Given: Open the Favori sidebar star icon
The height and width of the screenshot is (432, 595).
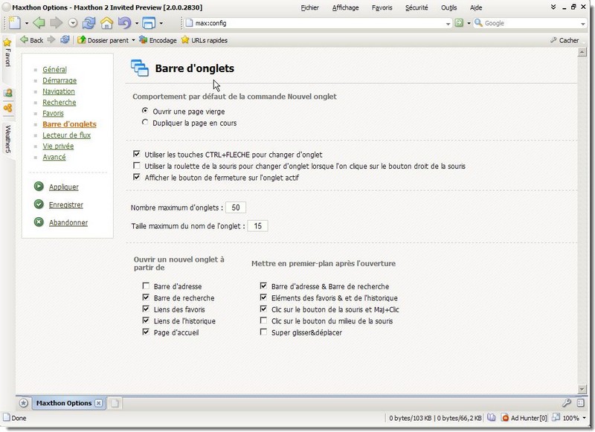Looking at the screenshot, I should pos(7,42).
